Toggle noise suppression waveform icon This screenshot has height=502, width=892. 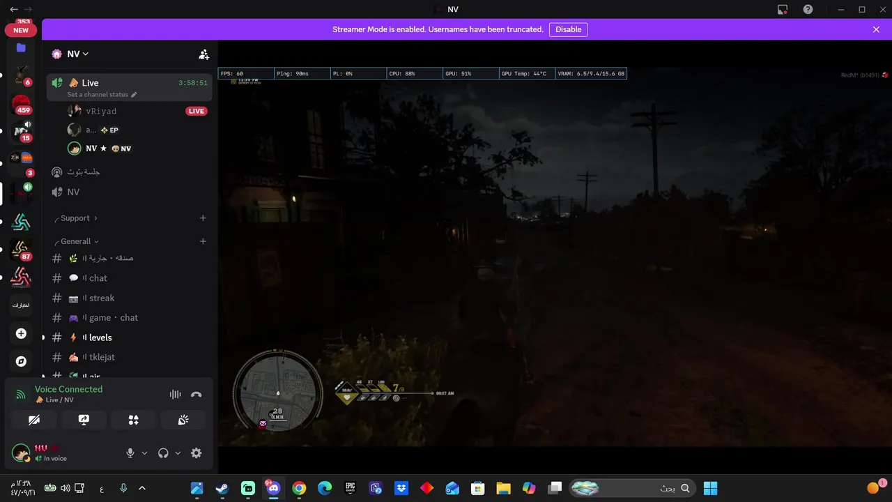pos(175,395)
